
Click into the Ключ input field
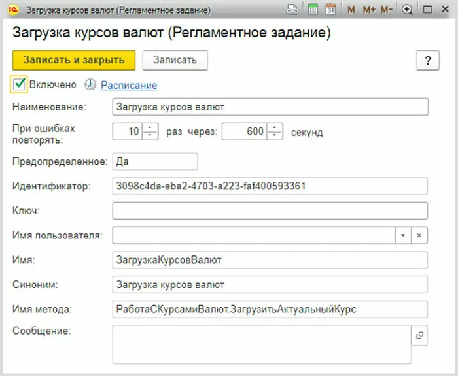(x=270, y=210)
